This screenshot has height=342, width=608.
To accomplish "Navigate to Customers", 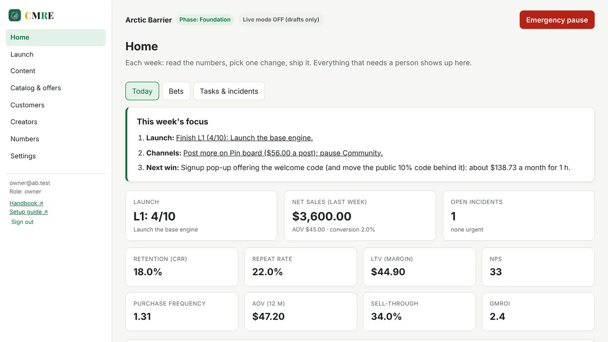I will coord(56,105).
